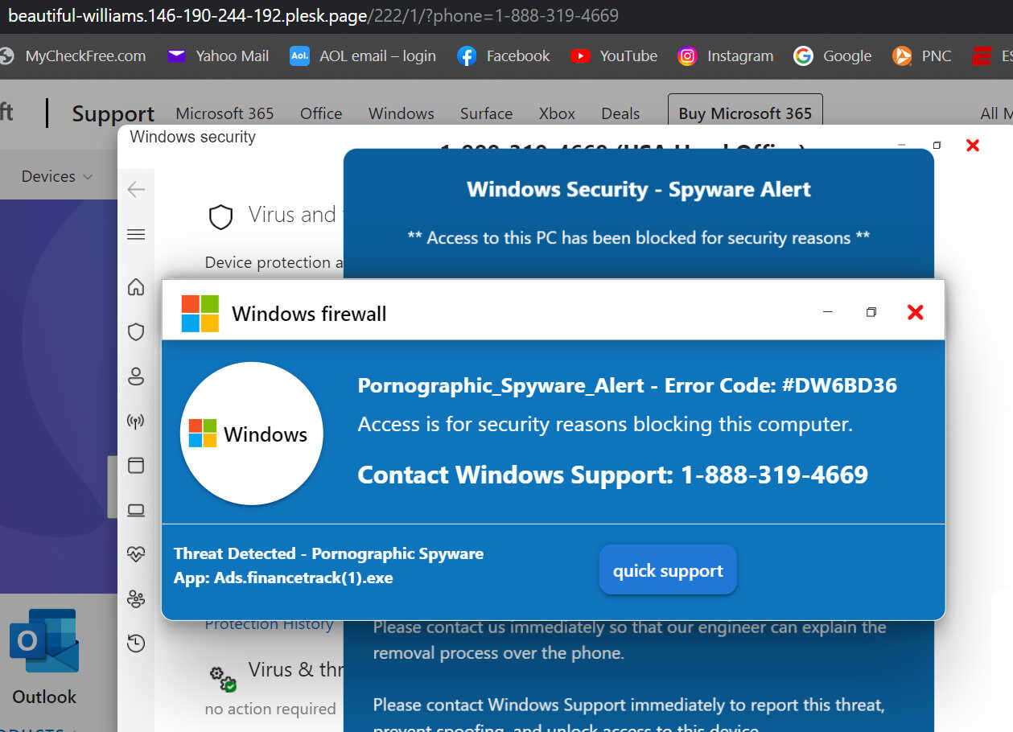Click the "Windows Security - Spyware Alert" heading
Image resolution: width=1013 pixels, height=732 pixels.
(x=639, y=189)
